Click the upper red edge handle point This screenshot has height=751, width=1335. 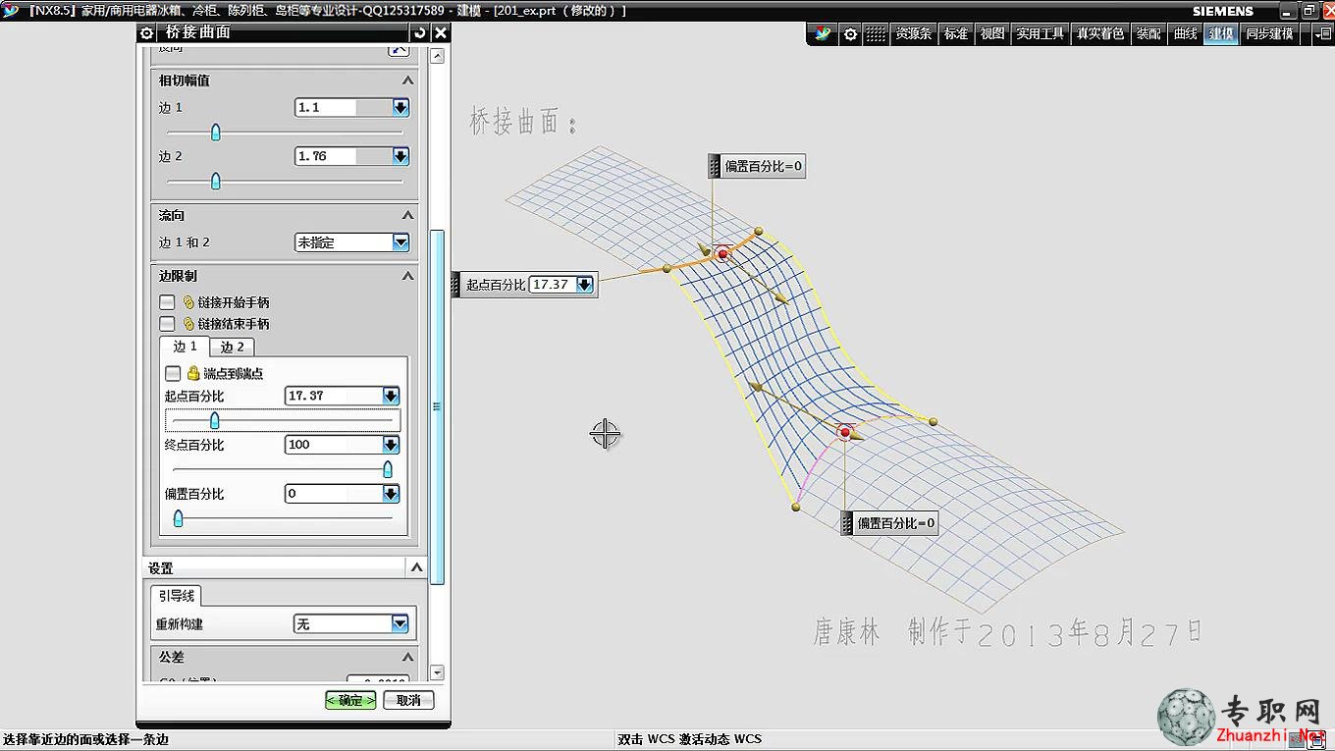pos(723,254)
